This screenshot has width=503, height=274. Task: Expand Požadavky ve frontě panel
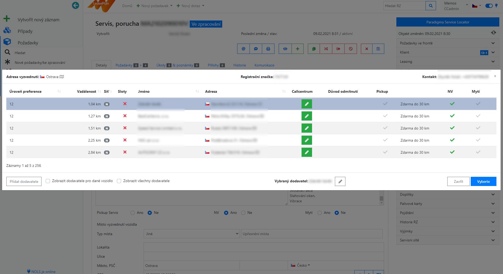click(448, 43)
